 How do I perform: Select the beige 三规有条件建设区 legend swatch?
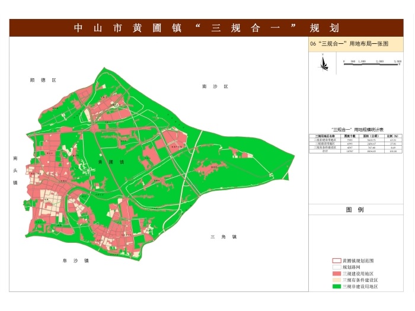(x=336, y=280)
